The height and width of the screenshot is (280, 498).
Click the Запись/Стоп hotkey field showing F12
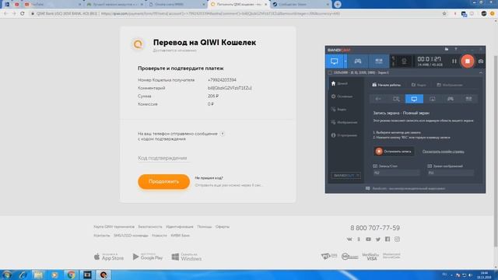396,173
